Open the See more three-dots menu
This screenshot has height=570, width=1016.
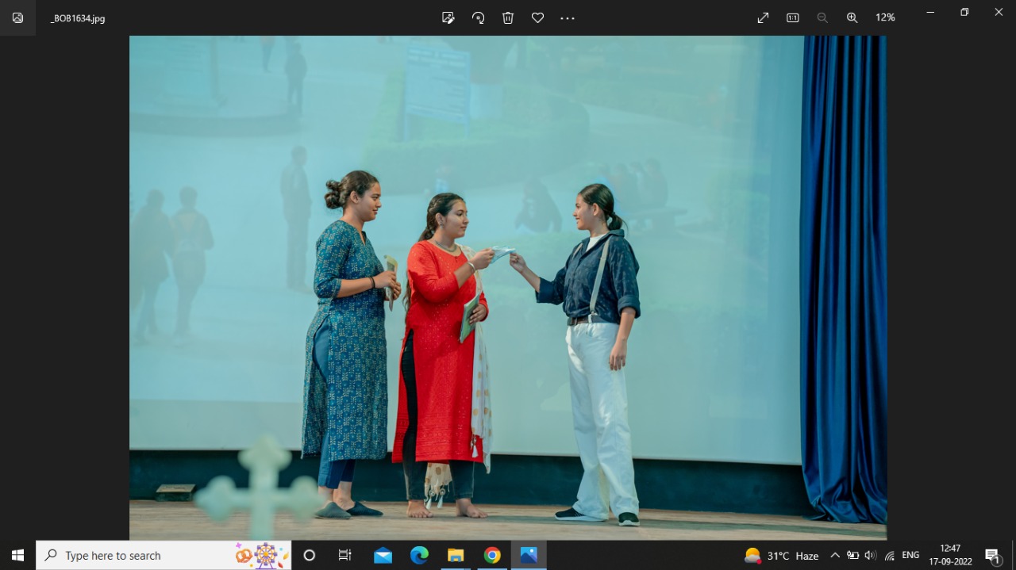(x=567, y=17)
